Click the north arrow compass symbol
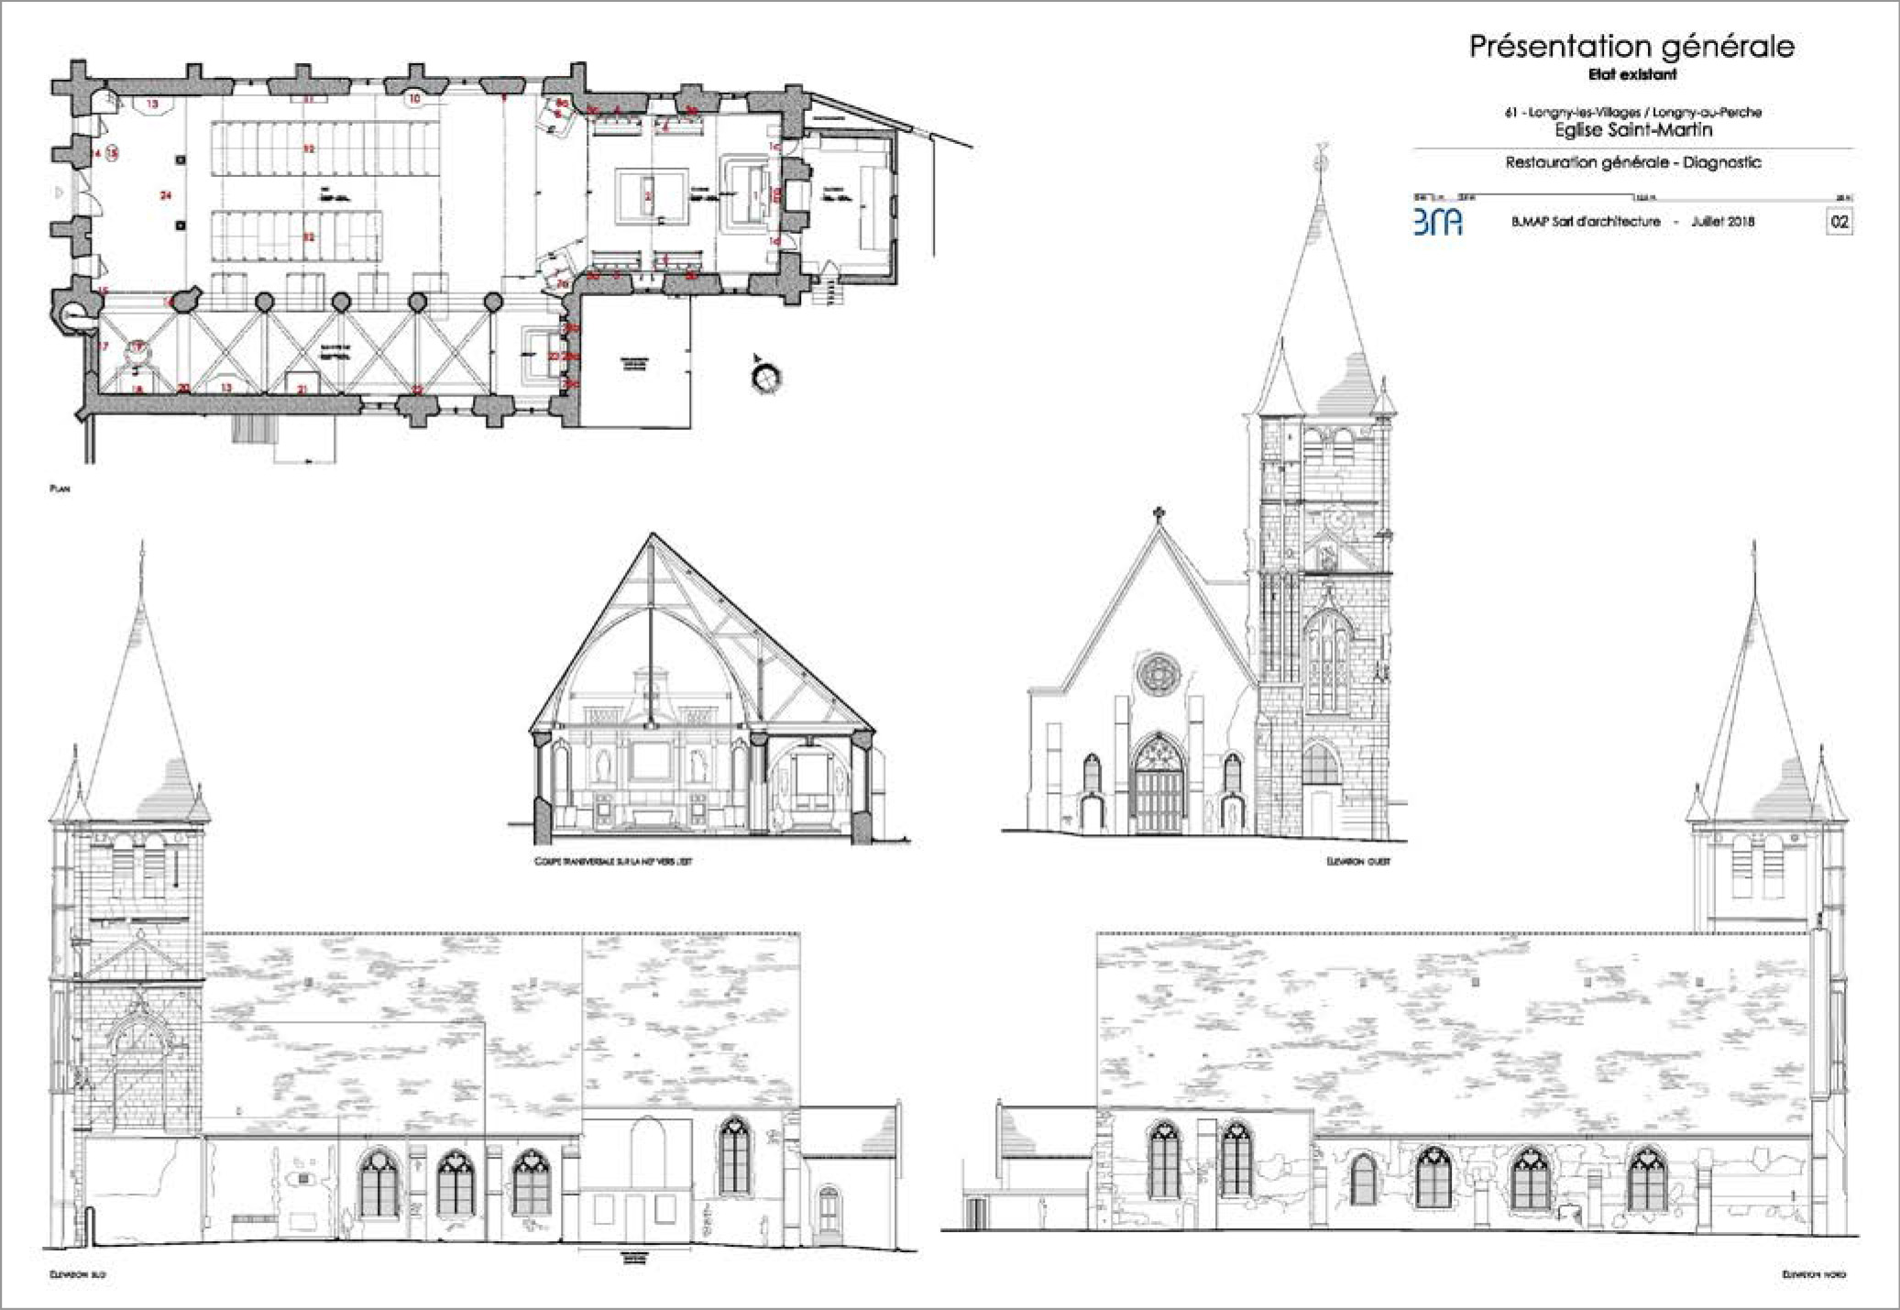Viewport: 1900px width, 1310px height. [763, 372]
